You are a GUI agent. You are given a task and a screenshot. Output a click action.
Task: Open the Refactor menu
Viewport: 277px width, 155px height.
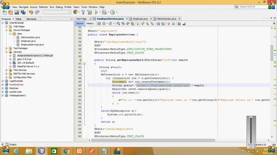(44, 7)
